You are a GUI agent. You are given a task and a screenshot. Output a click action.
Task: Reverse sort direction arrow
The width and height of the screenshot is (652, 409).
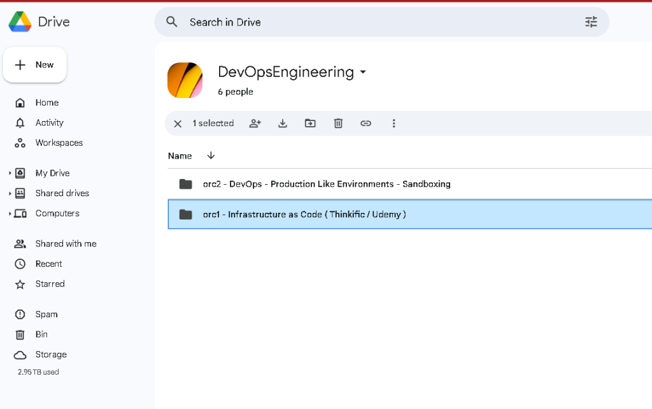pyautogui.click(x=211, y=155)
